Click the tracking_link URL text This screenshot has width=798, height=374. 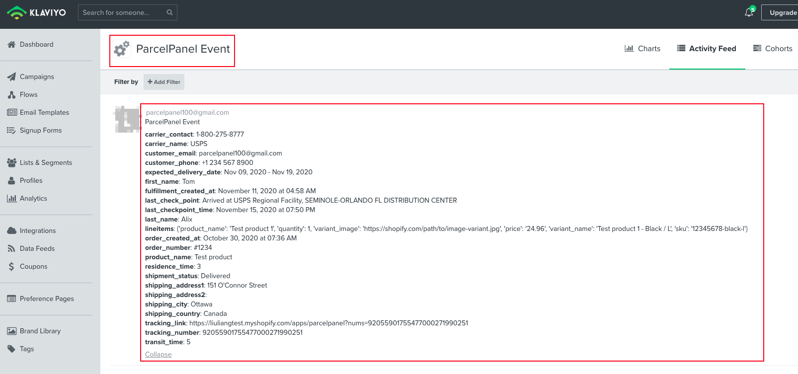(x=328, y=323)
